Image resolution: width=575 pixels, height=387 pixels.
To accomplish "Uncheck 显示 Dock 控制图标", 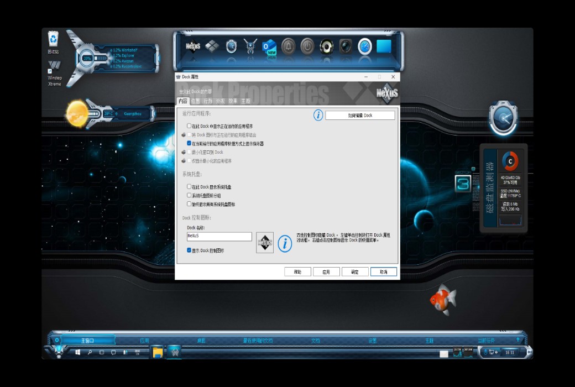I will point(187,249).
